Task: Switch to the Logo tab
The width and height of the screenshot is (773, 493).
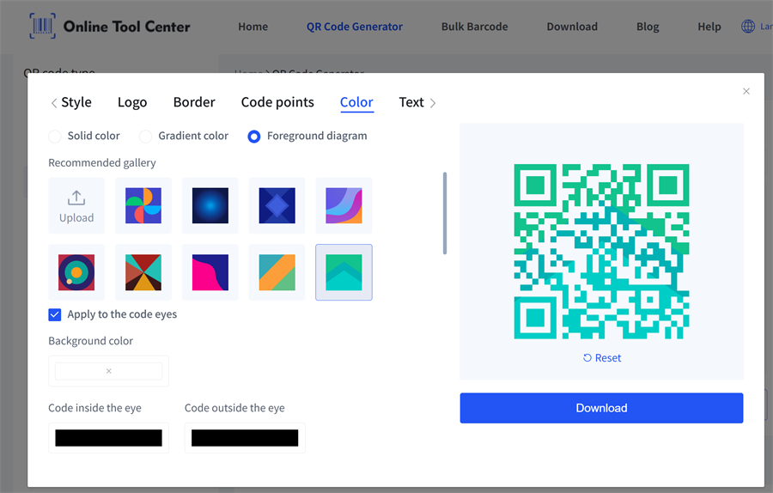Action: point(132,102)
